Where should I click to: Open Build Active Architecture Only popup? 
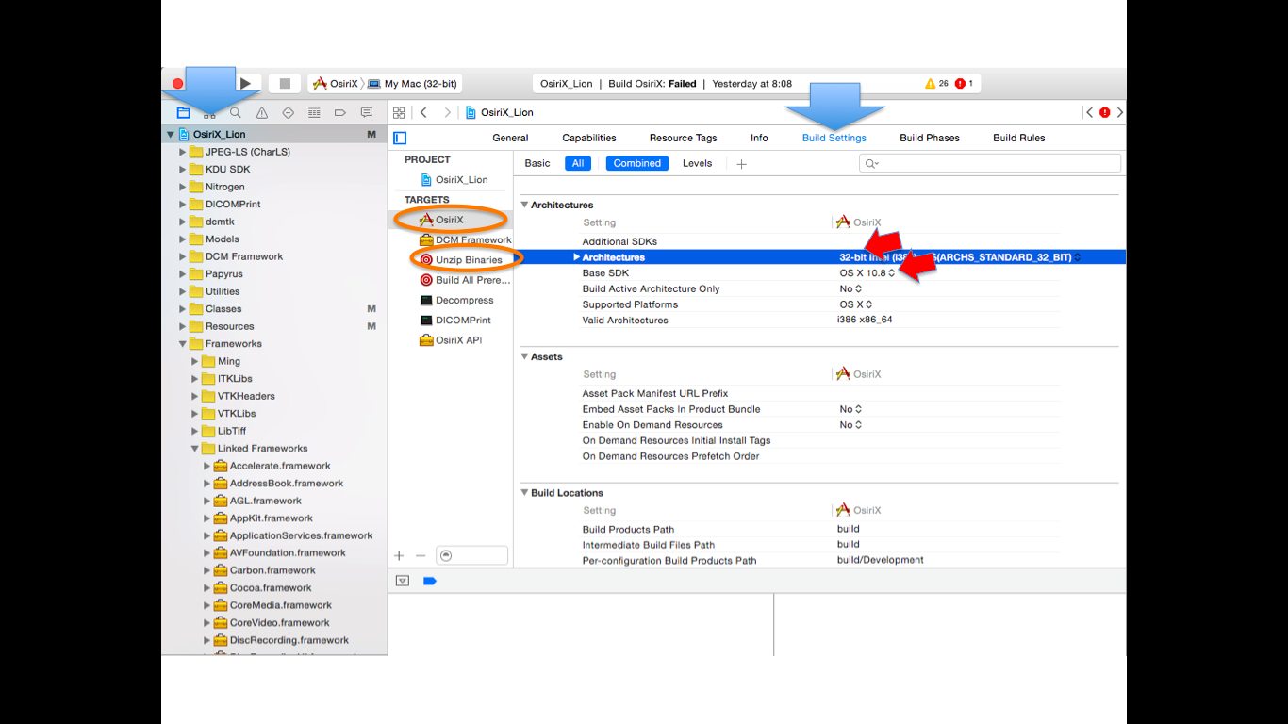pos(850,288)
